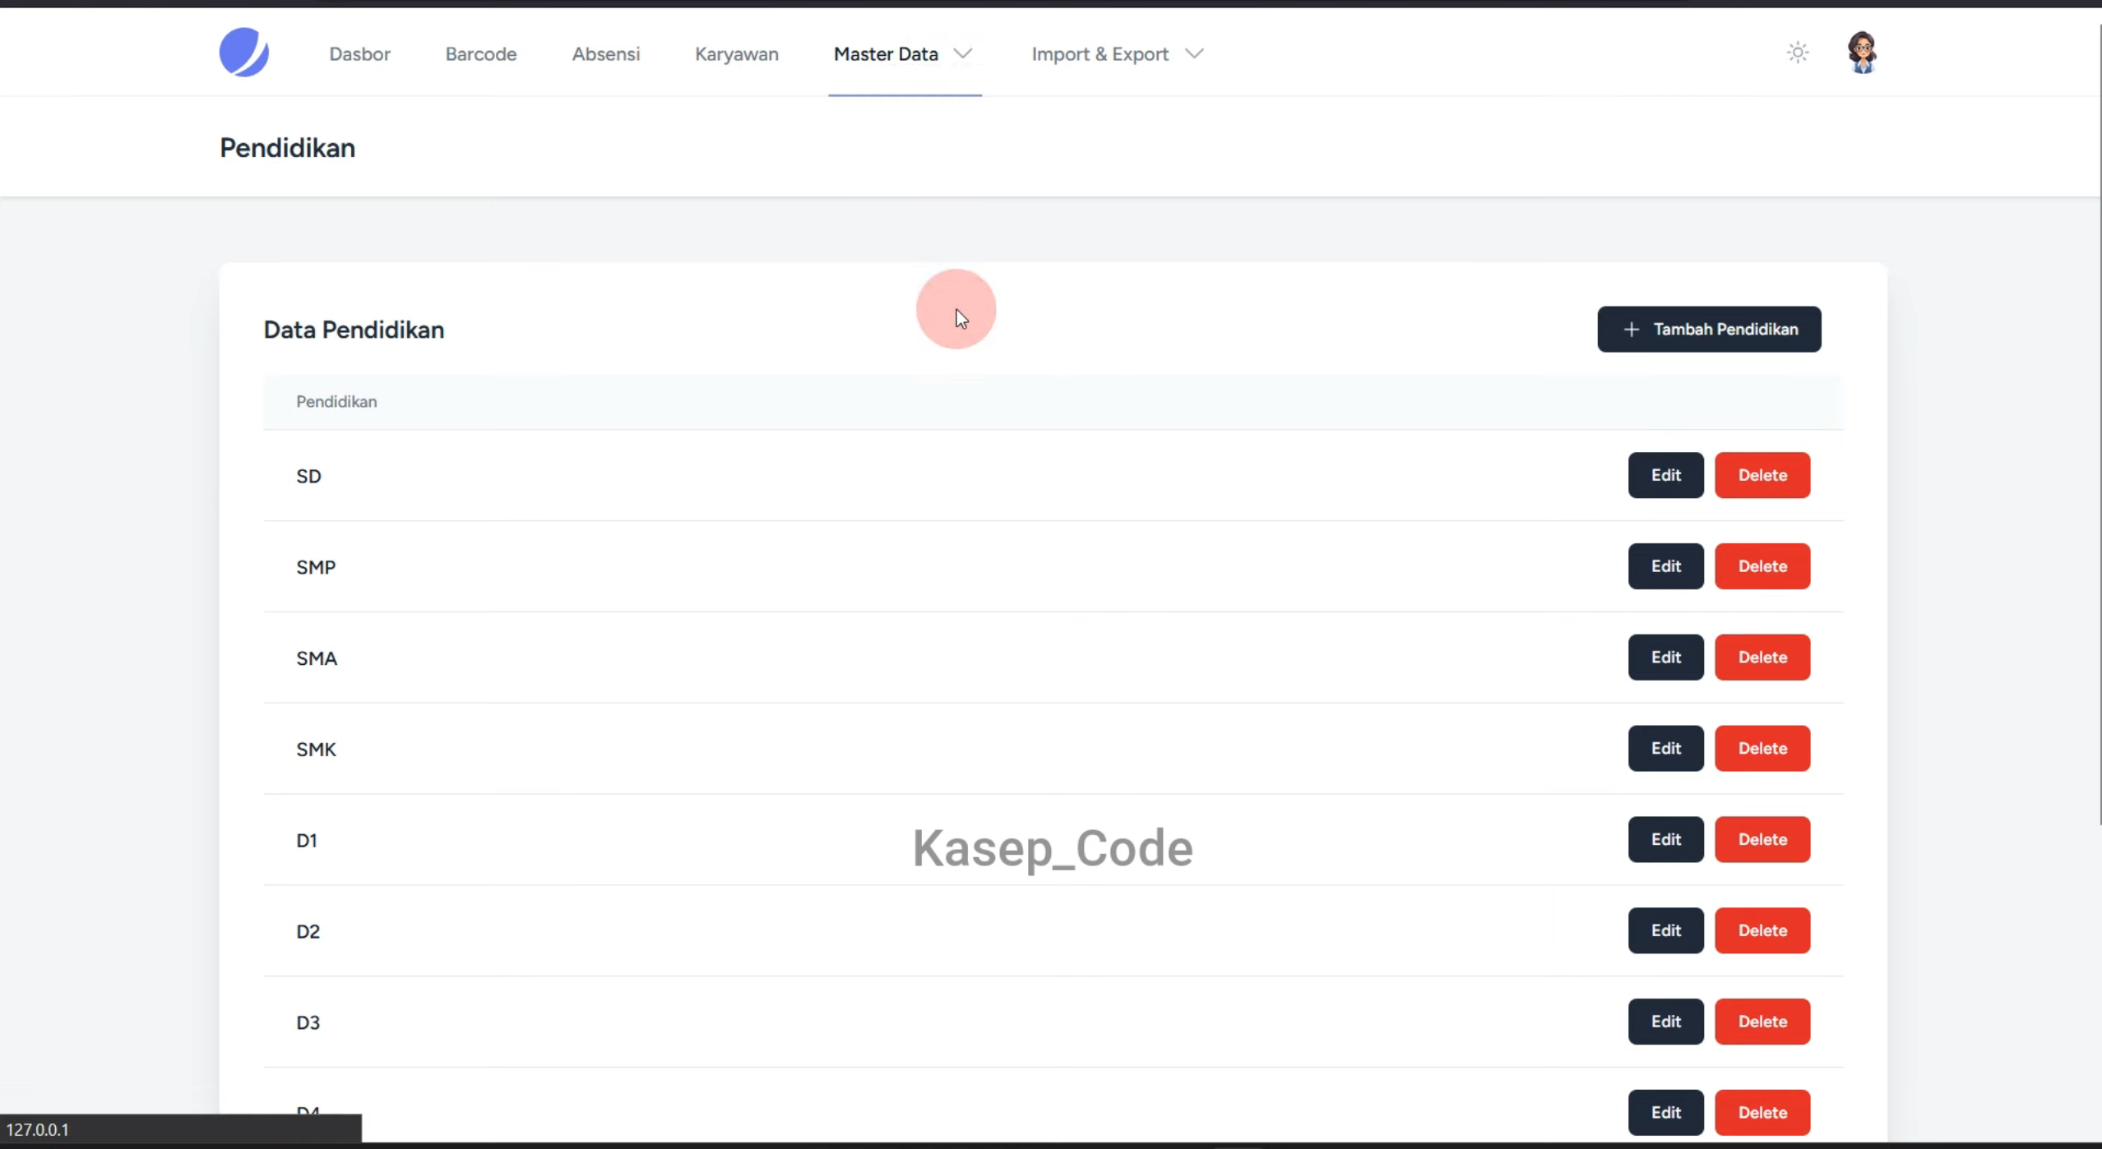Open the Karyawan menu item
The height and width of the screenshot is (1149, 2102).
737,54
